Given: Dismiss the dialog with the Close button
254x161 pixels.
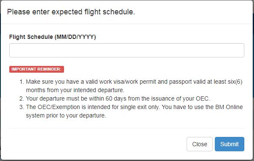Looking at the screenshot, I should click(200, 144).
